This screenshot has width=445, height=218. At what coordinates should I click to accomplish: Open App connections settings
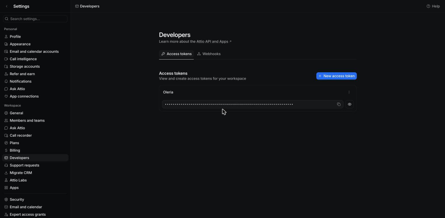tap(35, 96)
